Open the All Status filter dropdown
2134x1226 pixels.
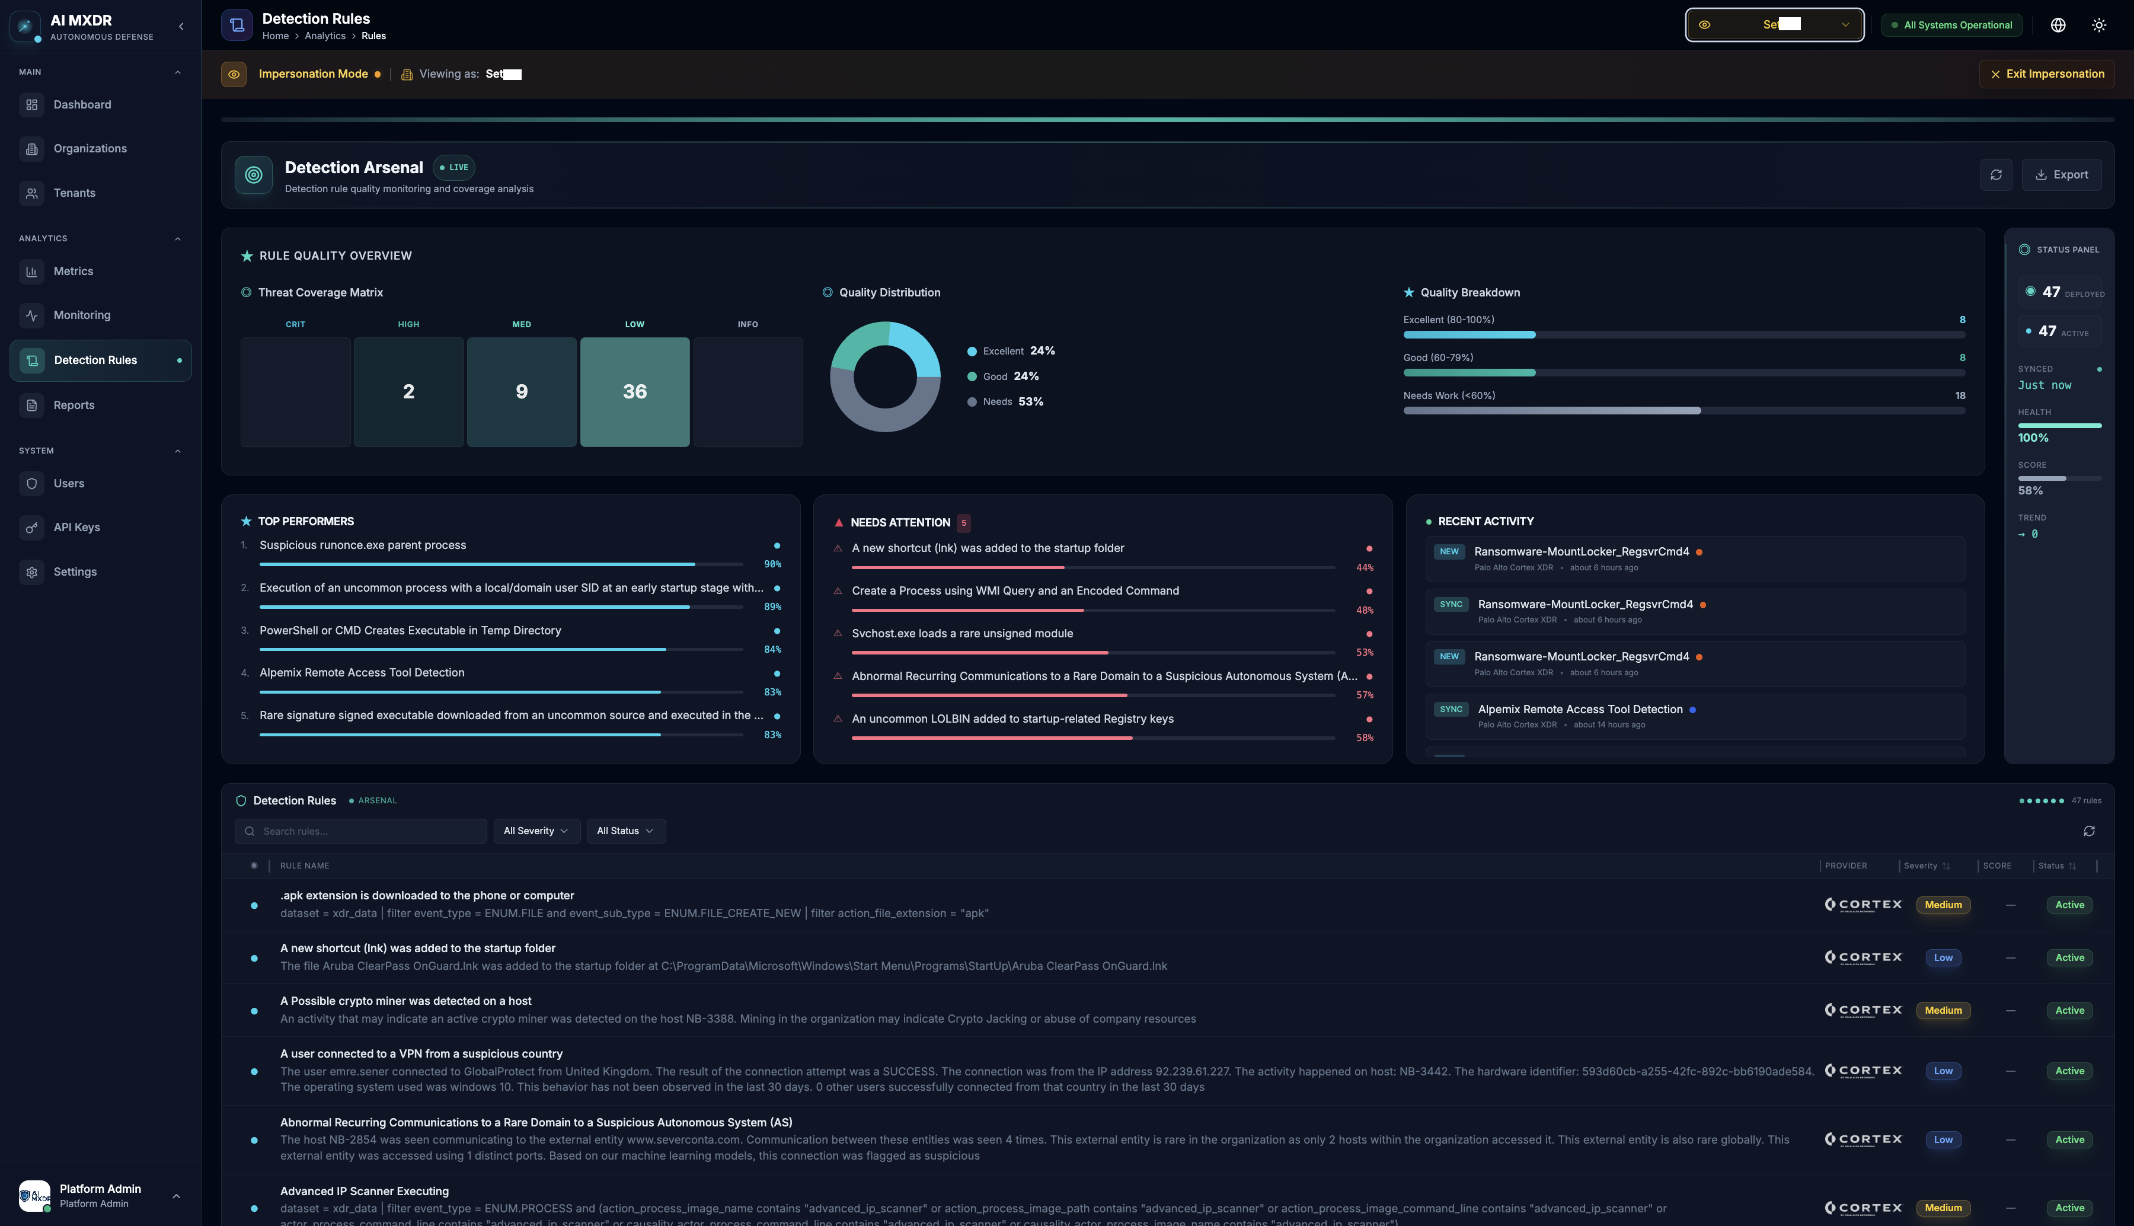coord(625,831)
